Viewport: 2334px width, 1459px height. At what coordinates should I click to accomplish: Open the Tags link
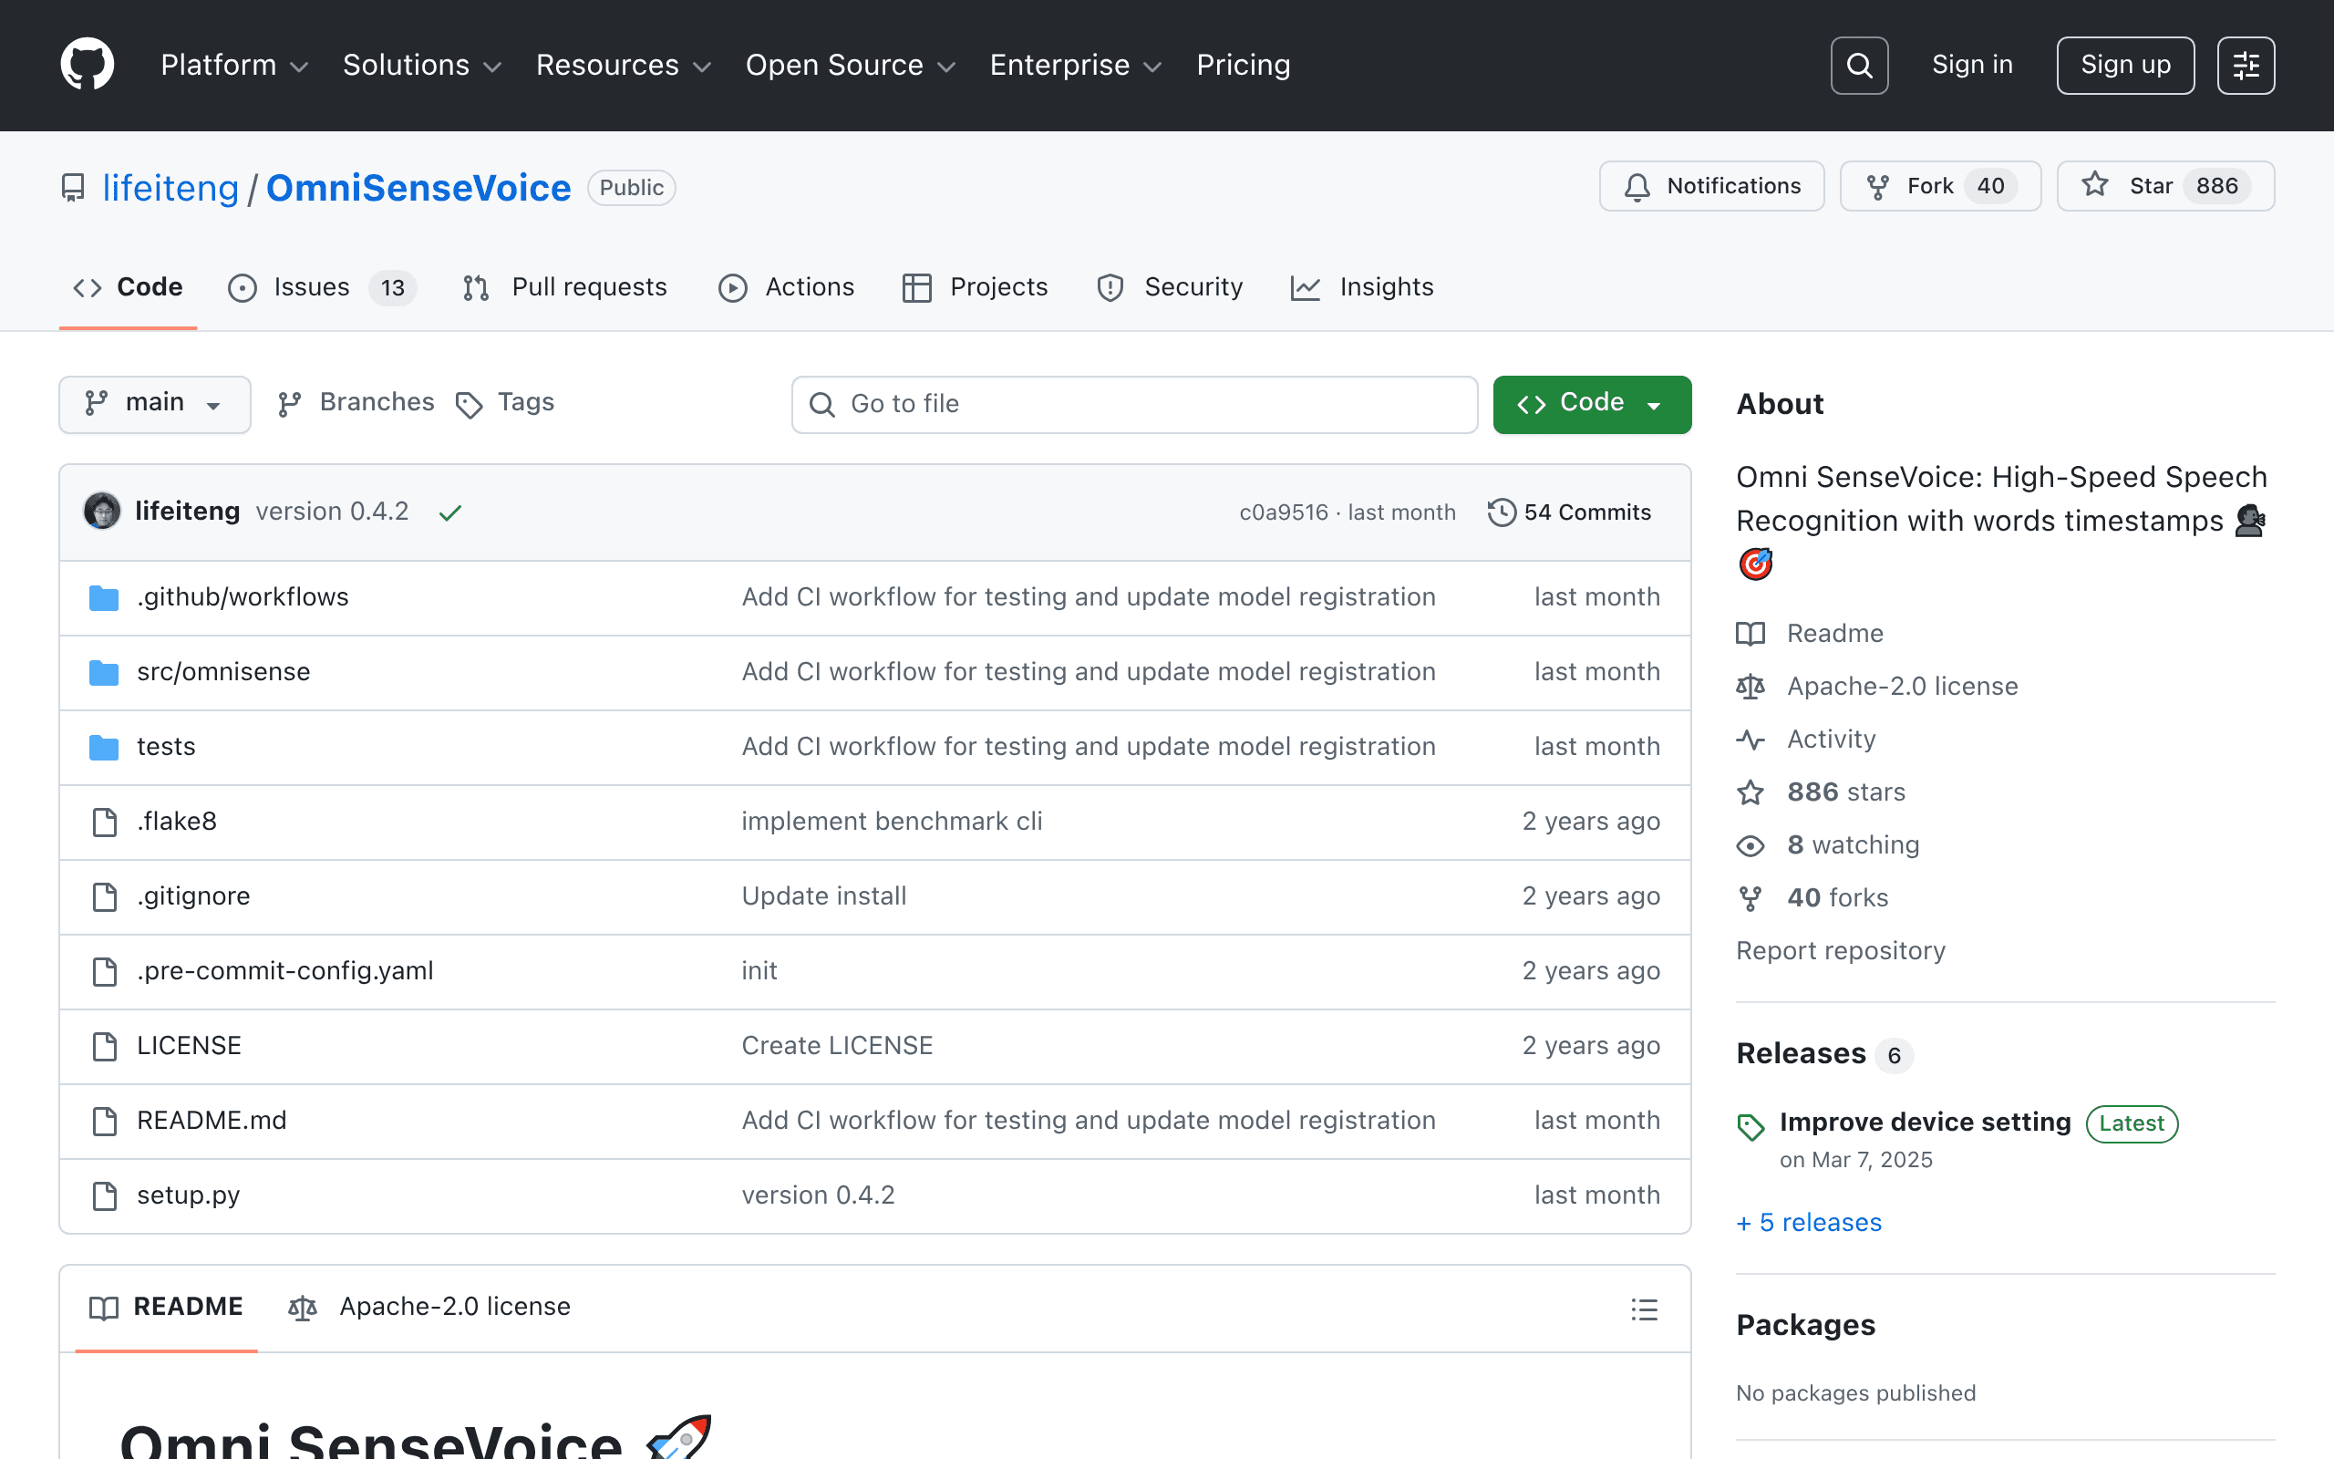point(505,402)
